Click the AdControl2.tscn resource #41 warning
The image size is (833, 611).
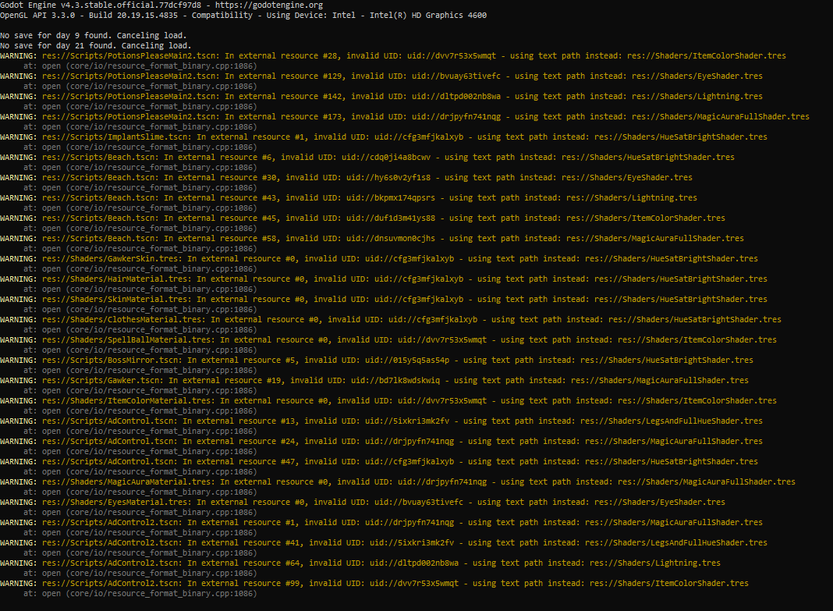tap(384, 542)
